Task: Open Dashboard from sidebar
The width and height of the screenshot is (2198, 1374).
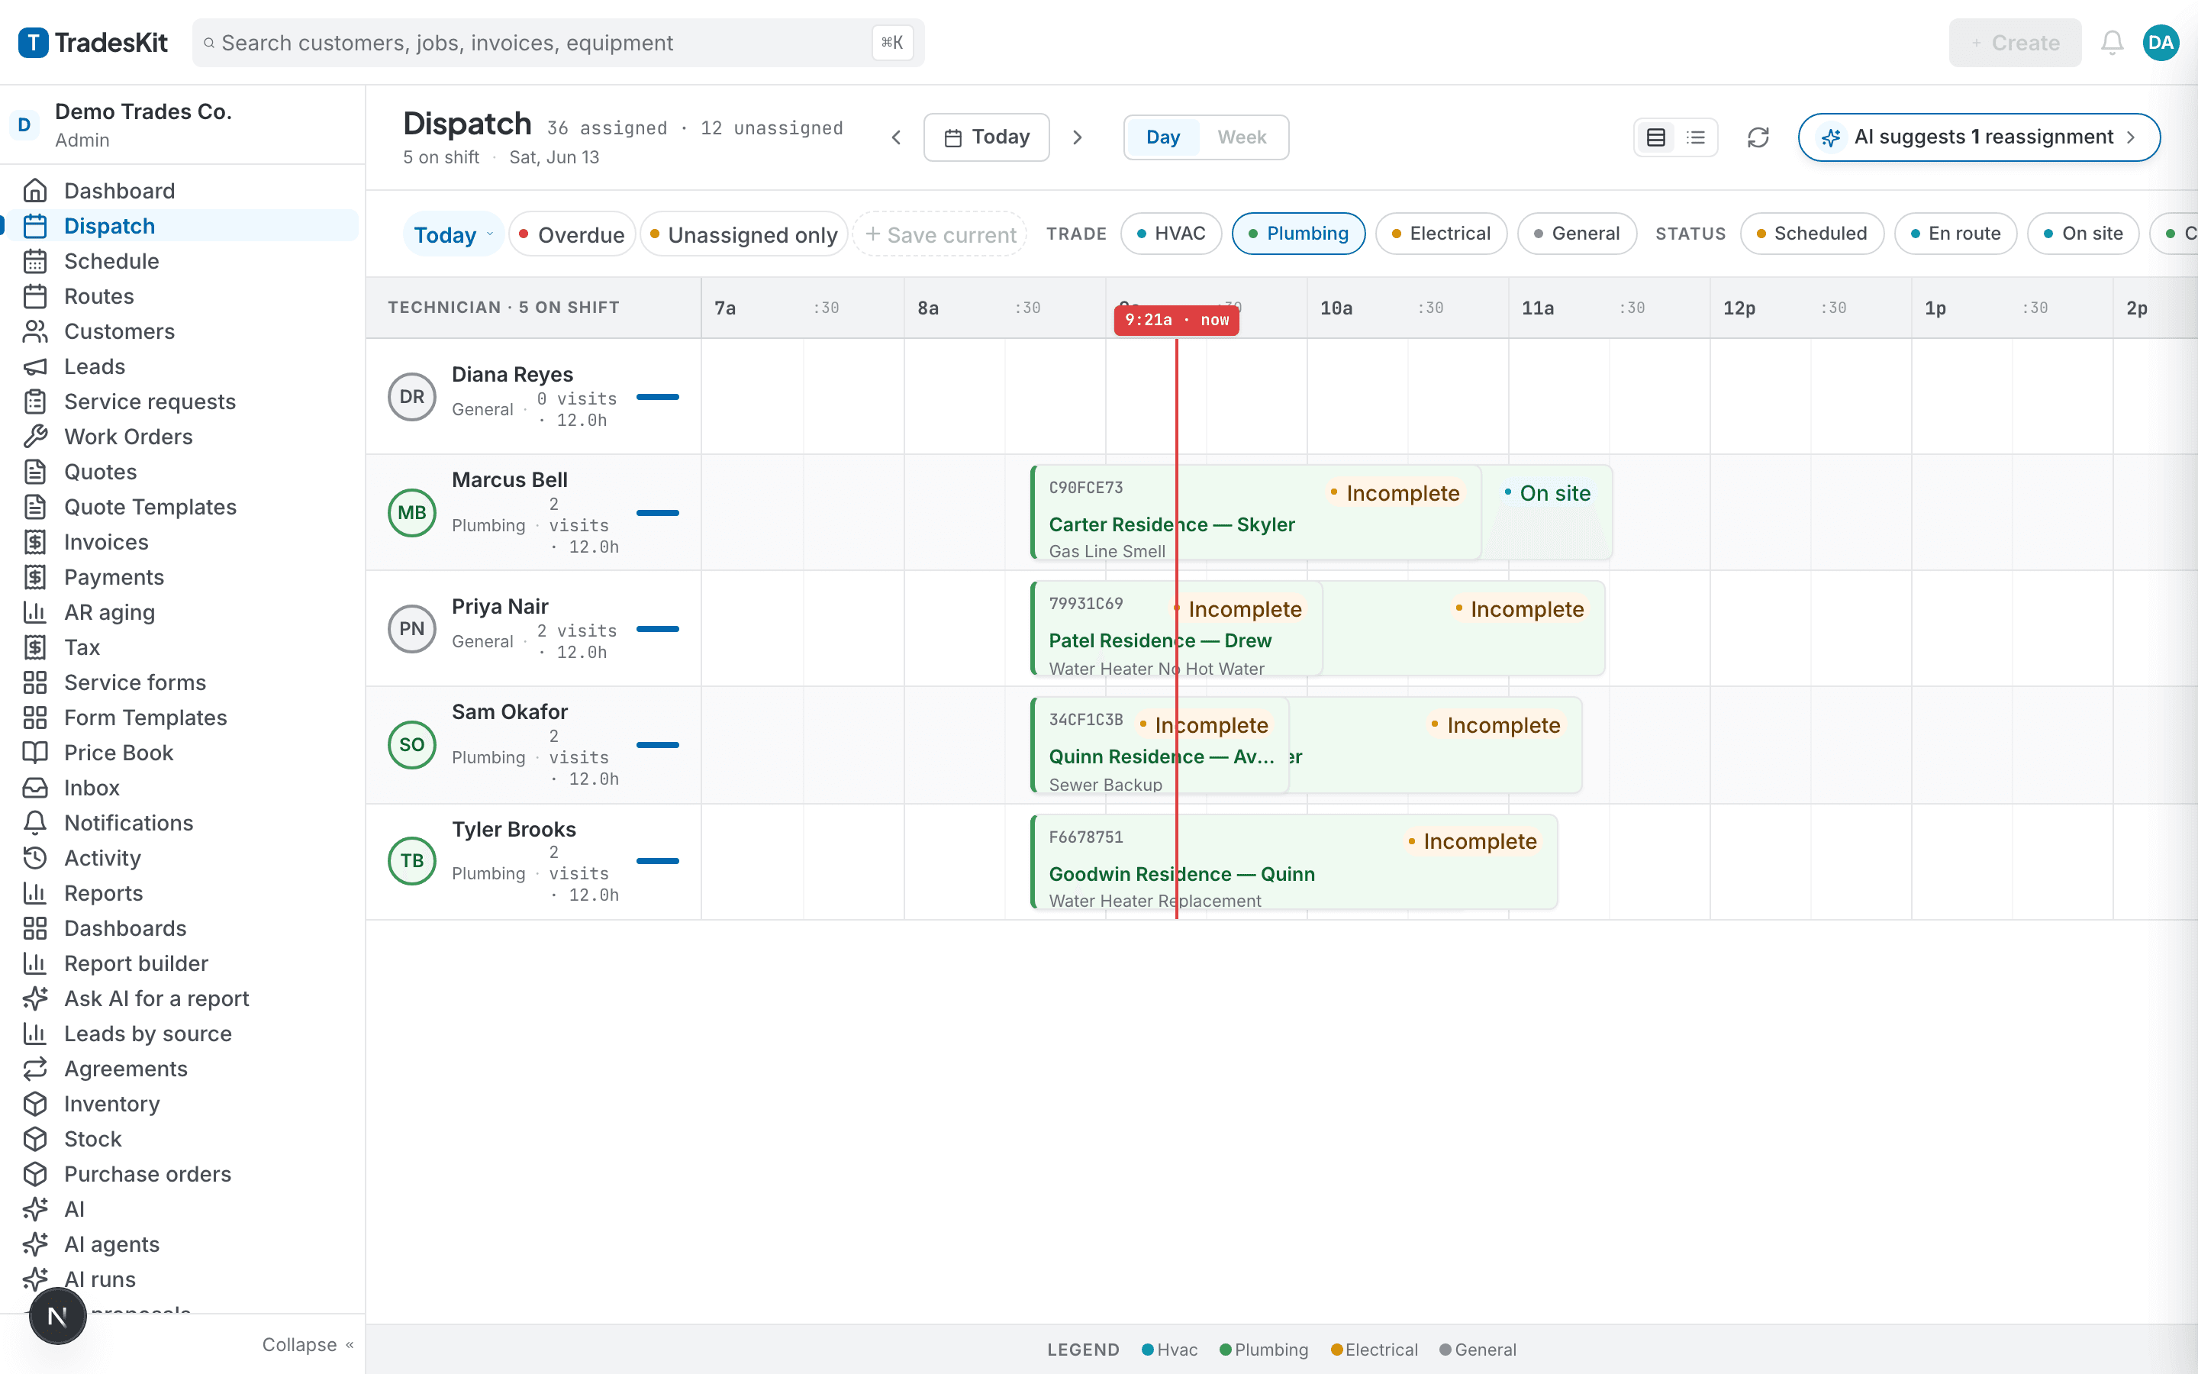Action: 182,190
